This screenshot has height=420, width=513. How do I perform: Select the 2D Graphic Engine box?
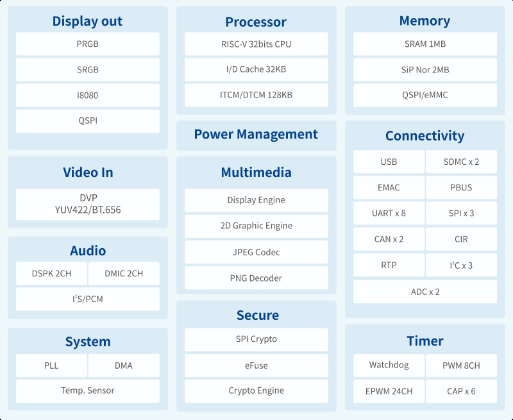pyautogui.click(x=256, y=226)
